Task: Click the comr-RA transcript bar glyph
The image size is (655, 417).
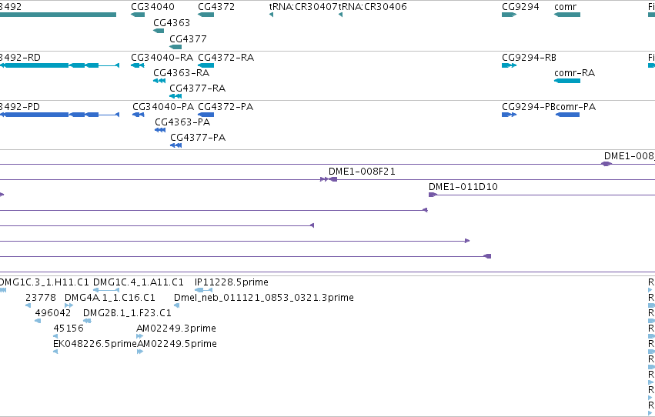Action: [567, 81]
